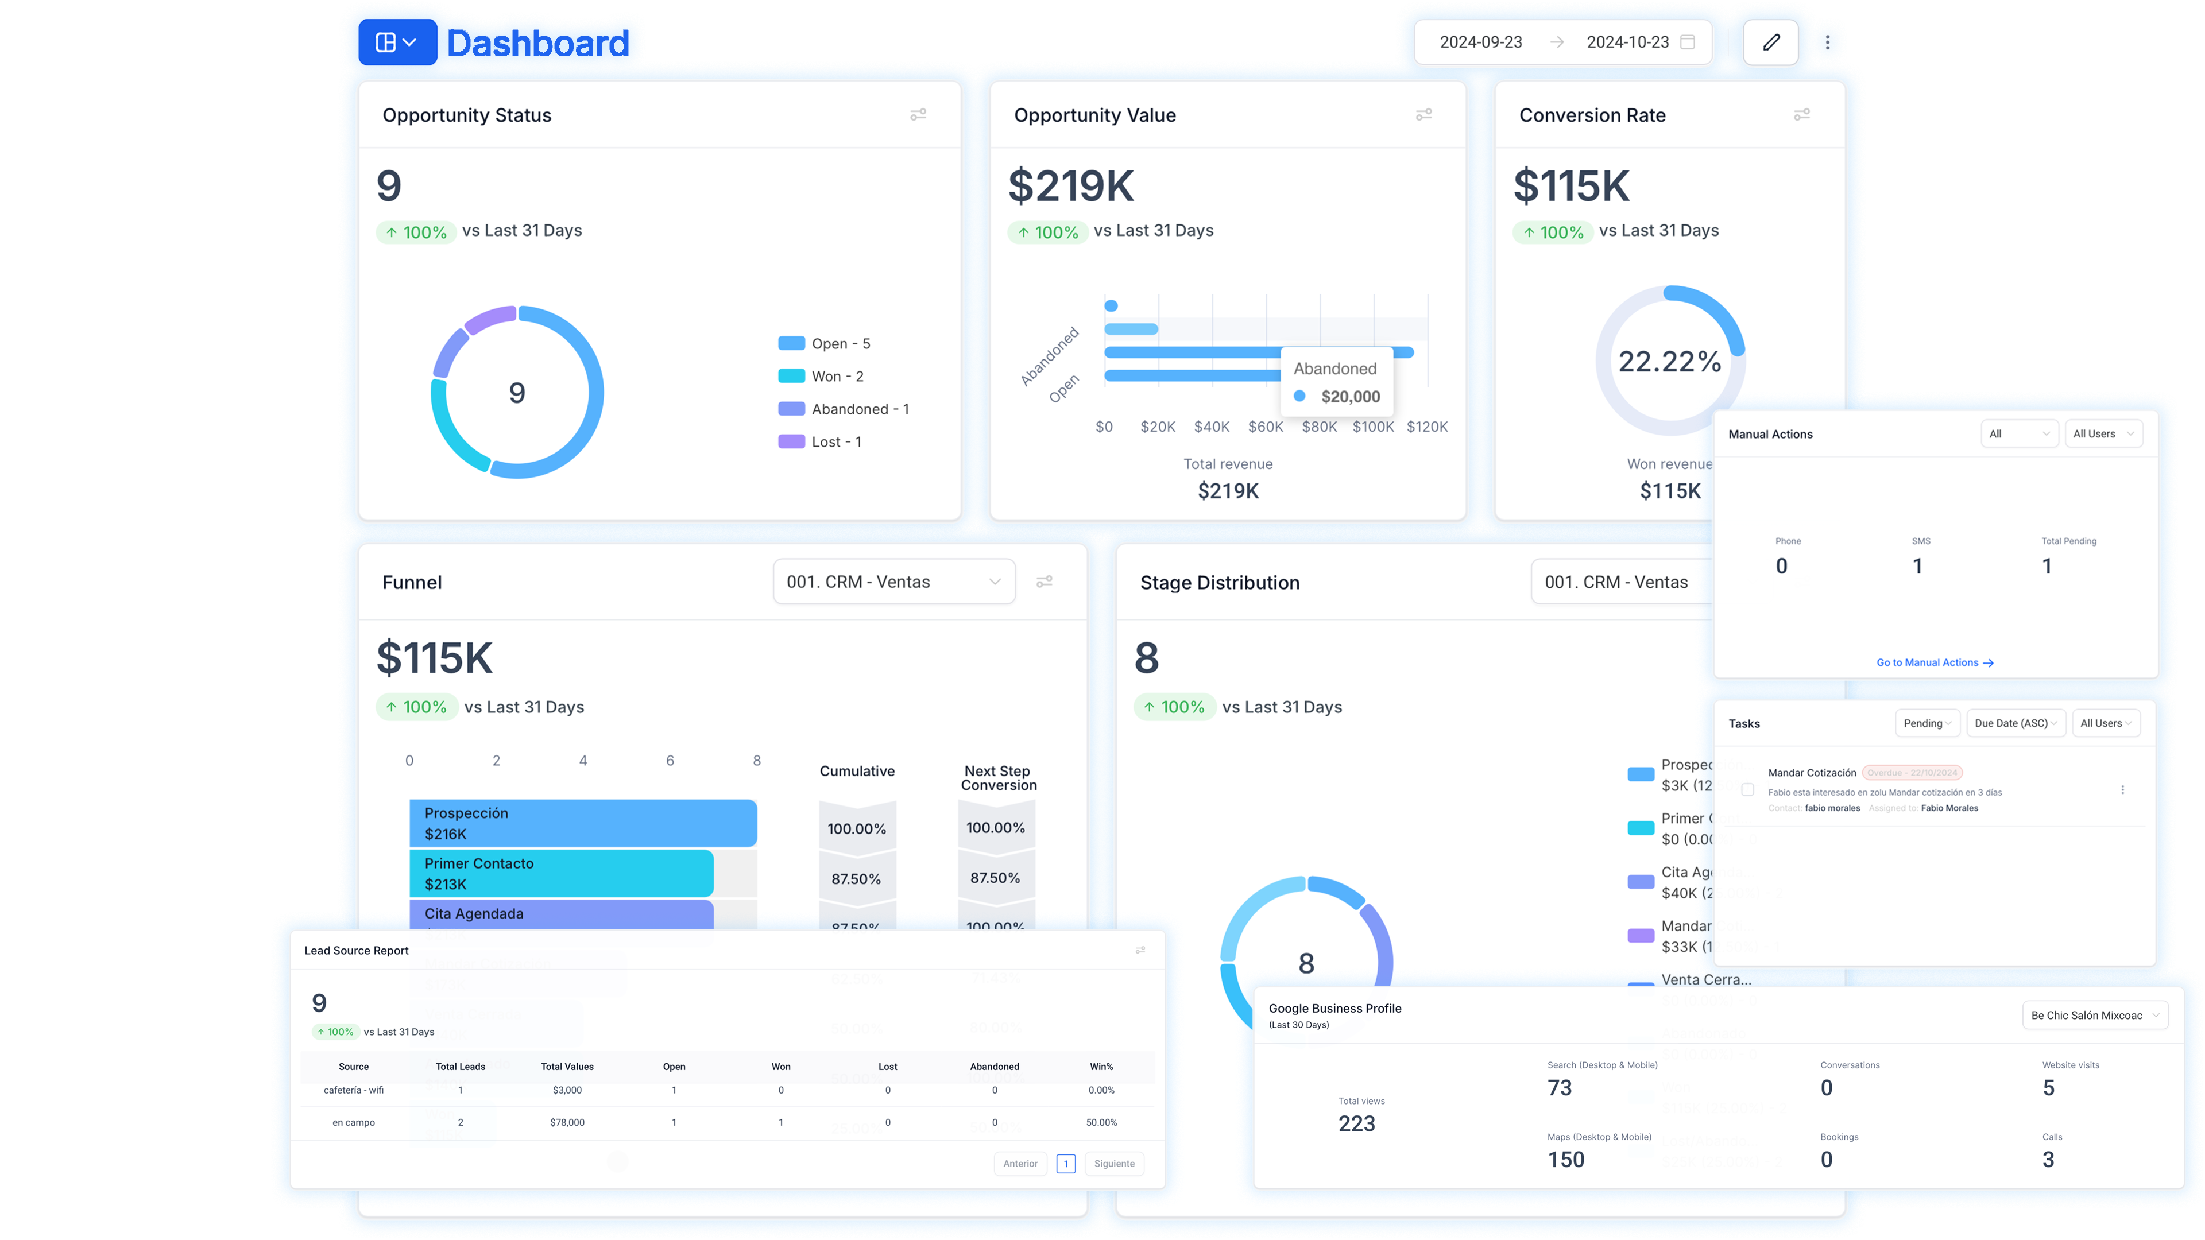Open Opportunity Value widget settings icon
The height and width of the screenshot is (1240, 2205).
coord(1423,115)
